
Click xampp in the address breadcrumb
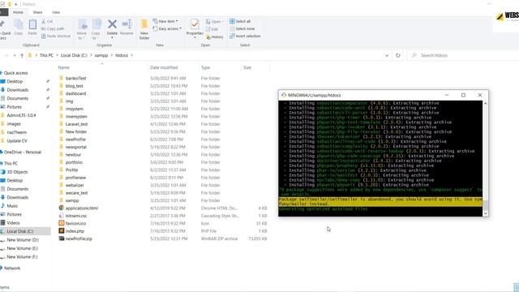point(101,55)
